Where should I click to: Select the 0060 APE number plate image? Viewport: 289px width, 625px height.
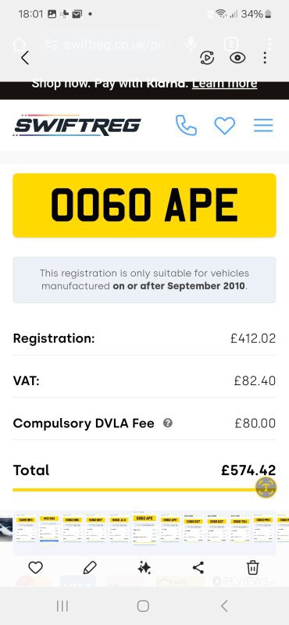click(144, 205)
